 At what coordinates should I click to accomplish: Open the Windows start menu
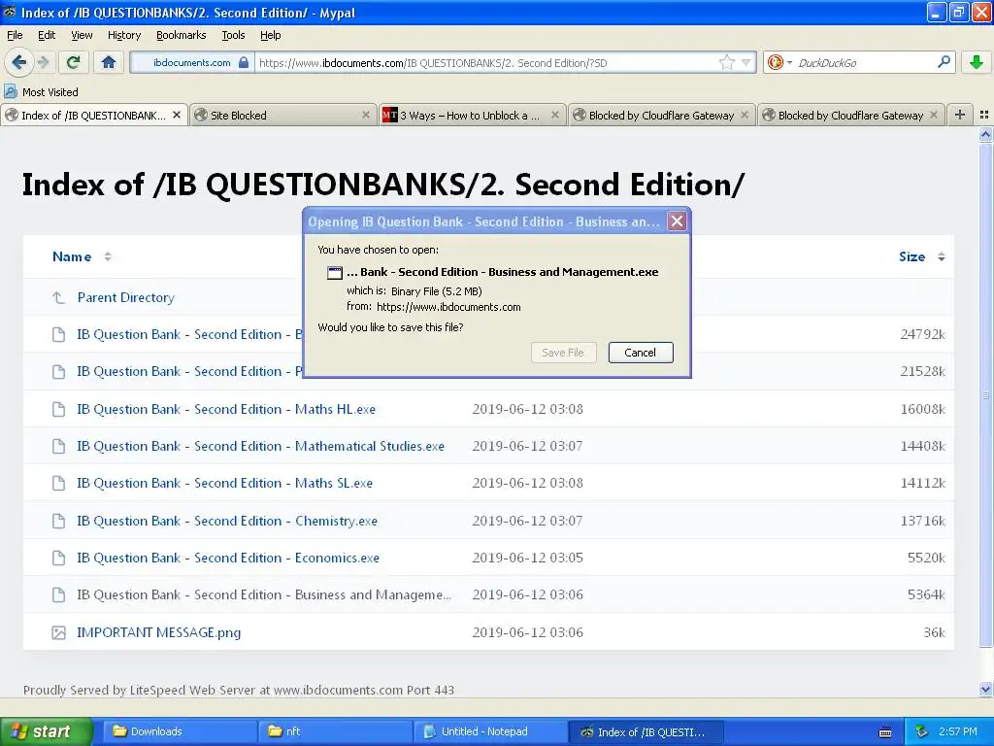click(x=46, y=731)
